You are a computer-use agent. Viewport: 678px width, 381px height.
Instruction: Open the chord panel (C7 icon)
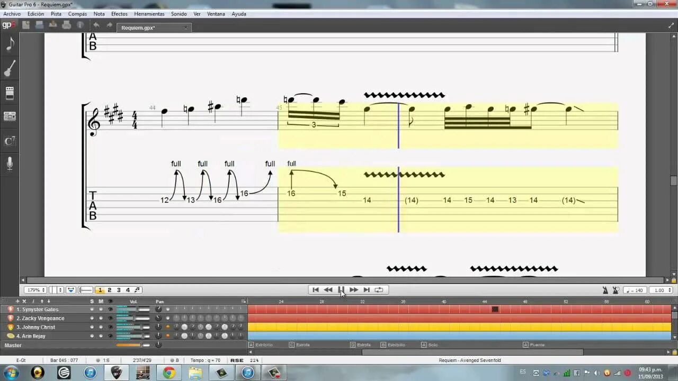10,141
